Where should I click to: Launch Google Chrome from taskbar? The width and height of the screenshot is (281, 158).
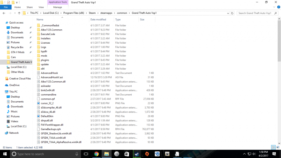[x=96, y=154]
